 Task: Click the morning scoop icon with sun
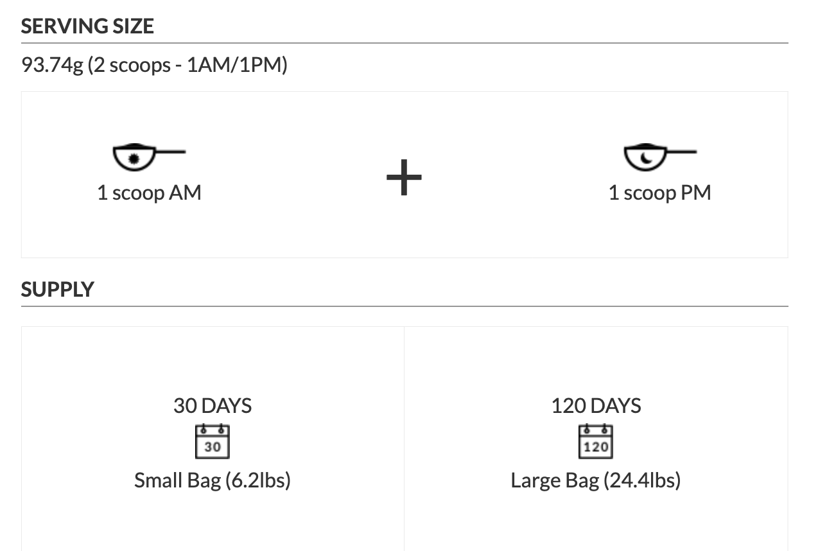click(148, 157)
